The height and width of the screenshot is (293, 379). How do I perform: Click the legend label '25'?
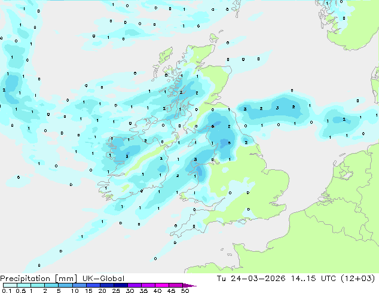point(116,291)
